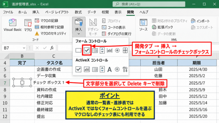219x123 pixels.
Task: Select ActiveX spin button icon
Action: pos(102,69)
